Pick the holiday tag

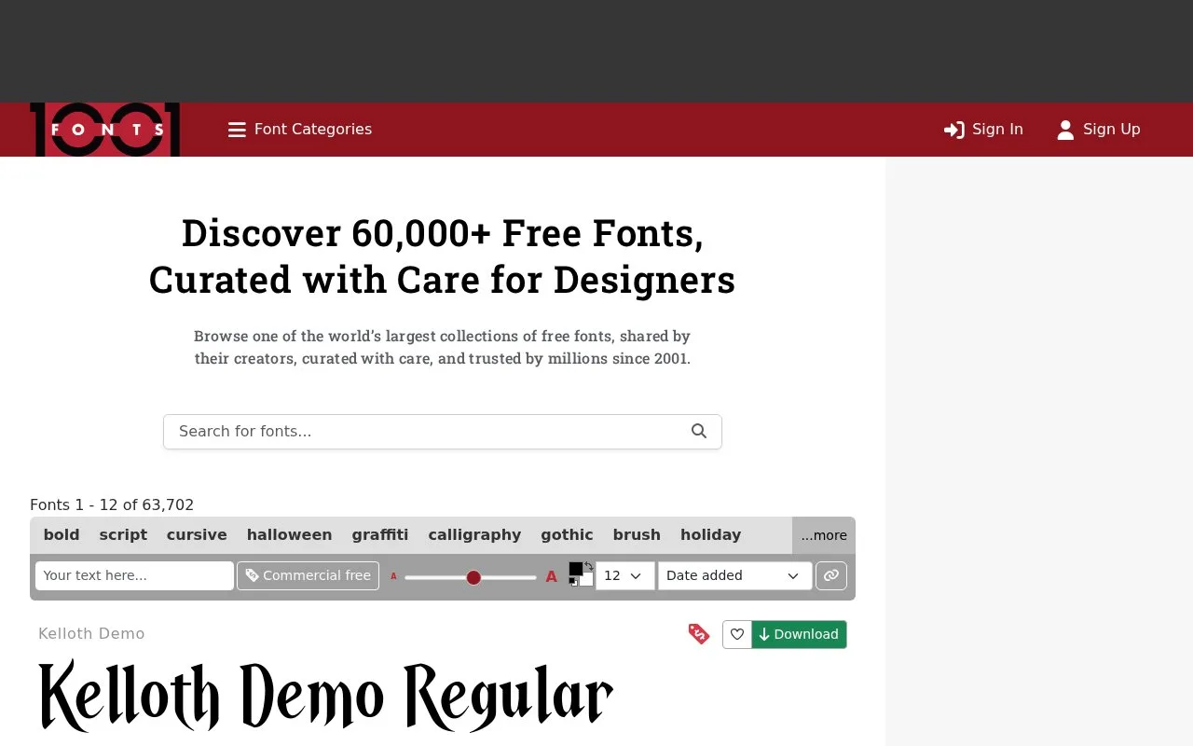[x=710, y=535]
